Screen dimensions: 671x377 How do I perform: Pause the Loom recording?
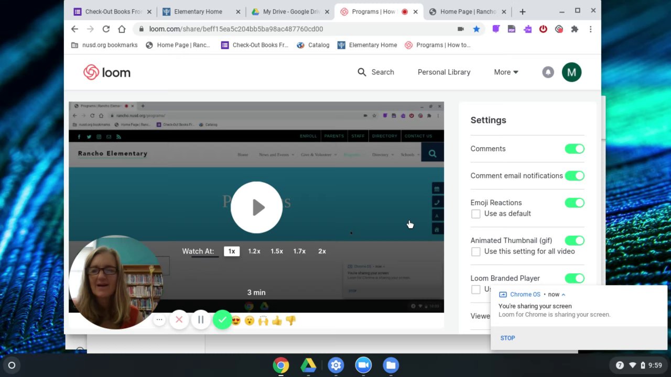(x=201, y=320)
